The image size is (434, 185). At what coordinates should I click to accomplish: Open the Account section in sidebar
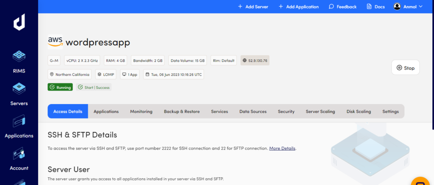pos(19,159)
